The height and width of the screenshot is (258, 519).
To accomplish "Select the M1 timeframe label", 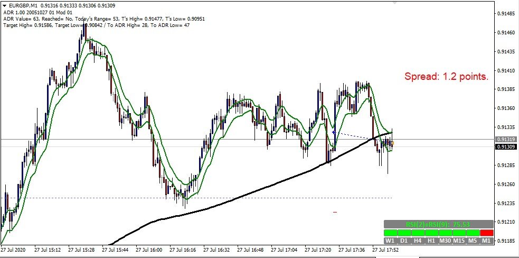I will (x=487, y=241).
